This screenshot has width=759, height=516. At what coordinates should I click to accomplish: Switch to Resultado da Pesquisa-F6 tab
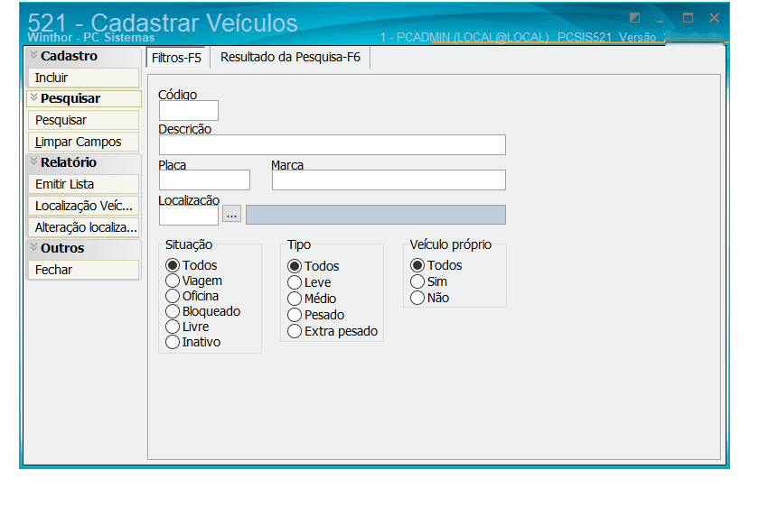290,58
